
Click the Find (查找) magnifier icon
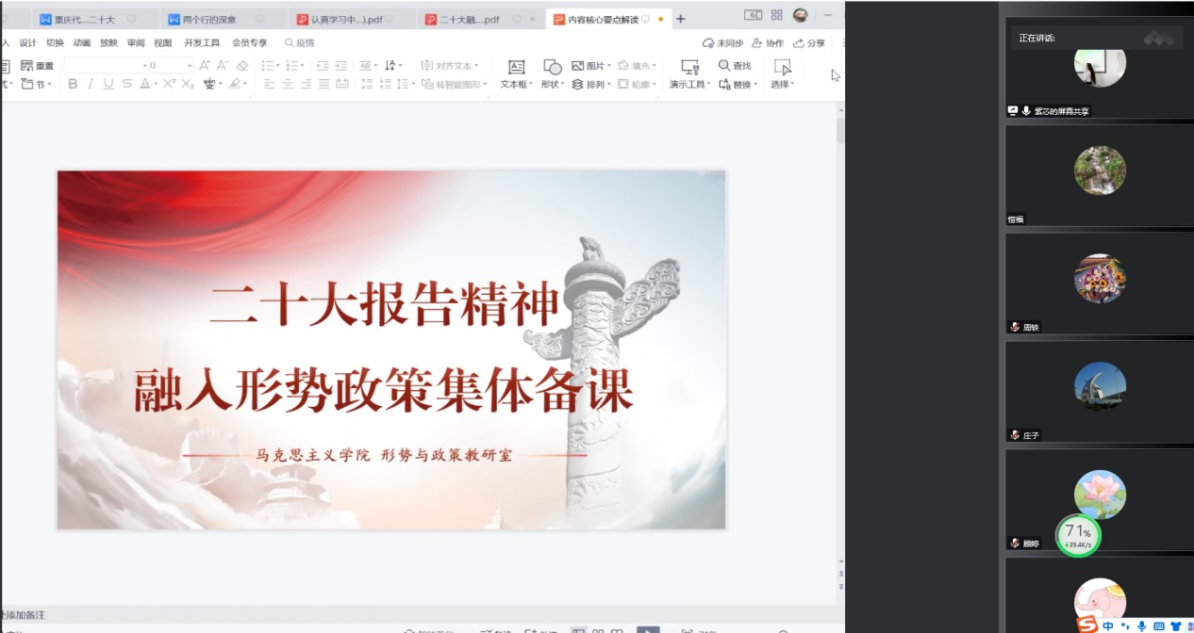point(724,66)
